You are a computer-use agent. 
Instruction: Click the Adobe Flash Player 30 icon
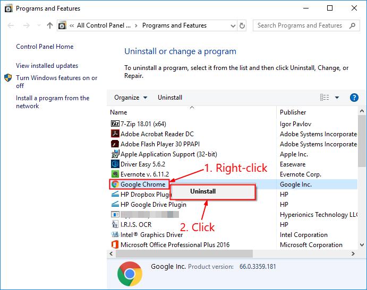pyautogui.click(x=115, y=144)
